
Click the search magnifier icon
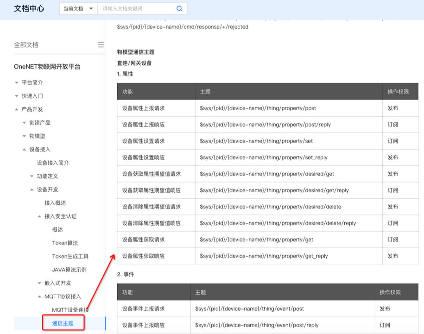(180, 8)
